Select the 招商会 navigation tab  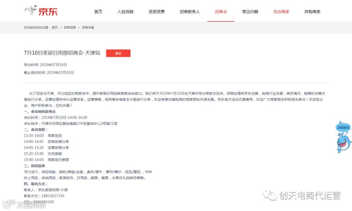(221, 12)
